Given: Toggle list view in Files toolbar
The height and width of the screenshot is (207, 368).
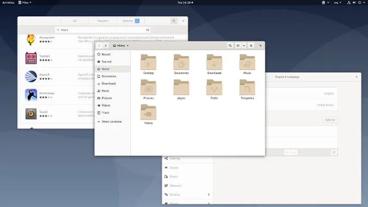Looking at the screenshot, I should click(x=238, y=46).
